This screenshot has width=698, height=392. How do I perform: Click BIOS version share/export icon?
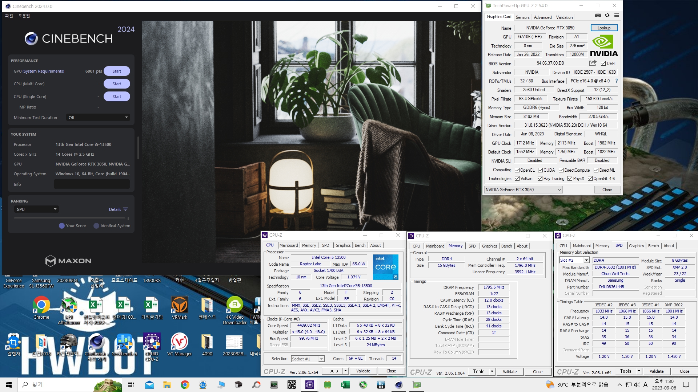pos(593,63)
